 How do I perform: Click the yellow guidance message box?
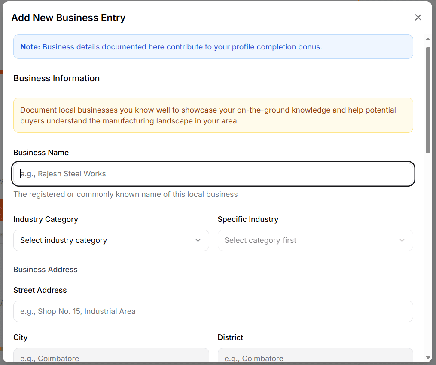[213, 115]
